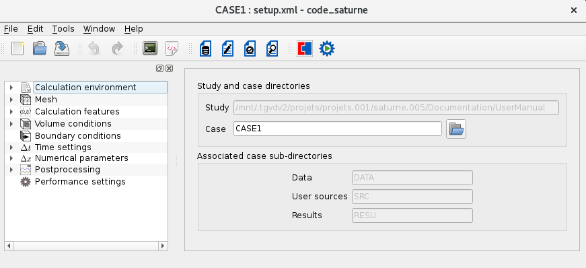Open the Help menu
The image size is (586, 268).
(133, 29)
